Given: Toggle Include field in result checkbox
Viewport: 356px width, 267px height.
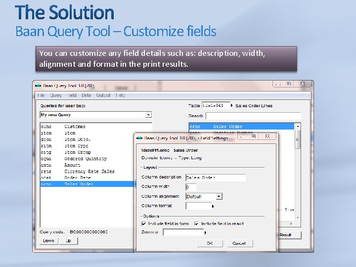Looking at the screenshot, I should 196,223.
